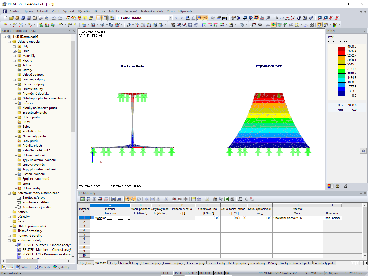This screenshot has height=276, width=368.
Task: Switch to navigator Zobrazit tab
Action: (x=24, y=267)
